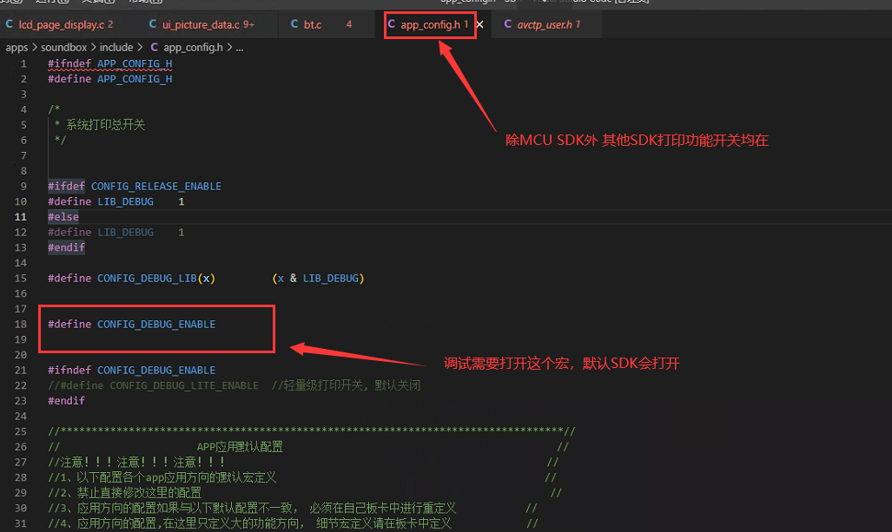Expand the "include" breadcrumb folder
Screen dimensions: 892x532
coord(116,48)
